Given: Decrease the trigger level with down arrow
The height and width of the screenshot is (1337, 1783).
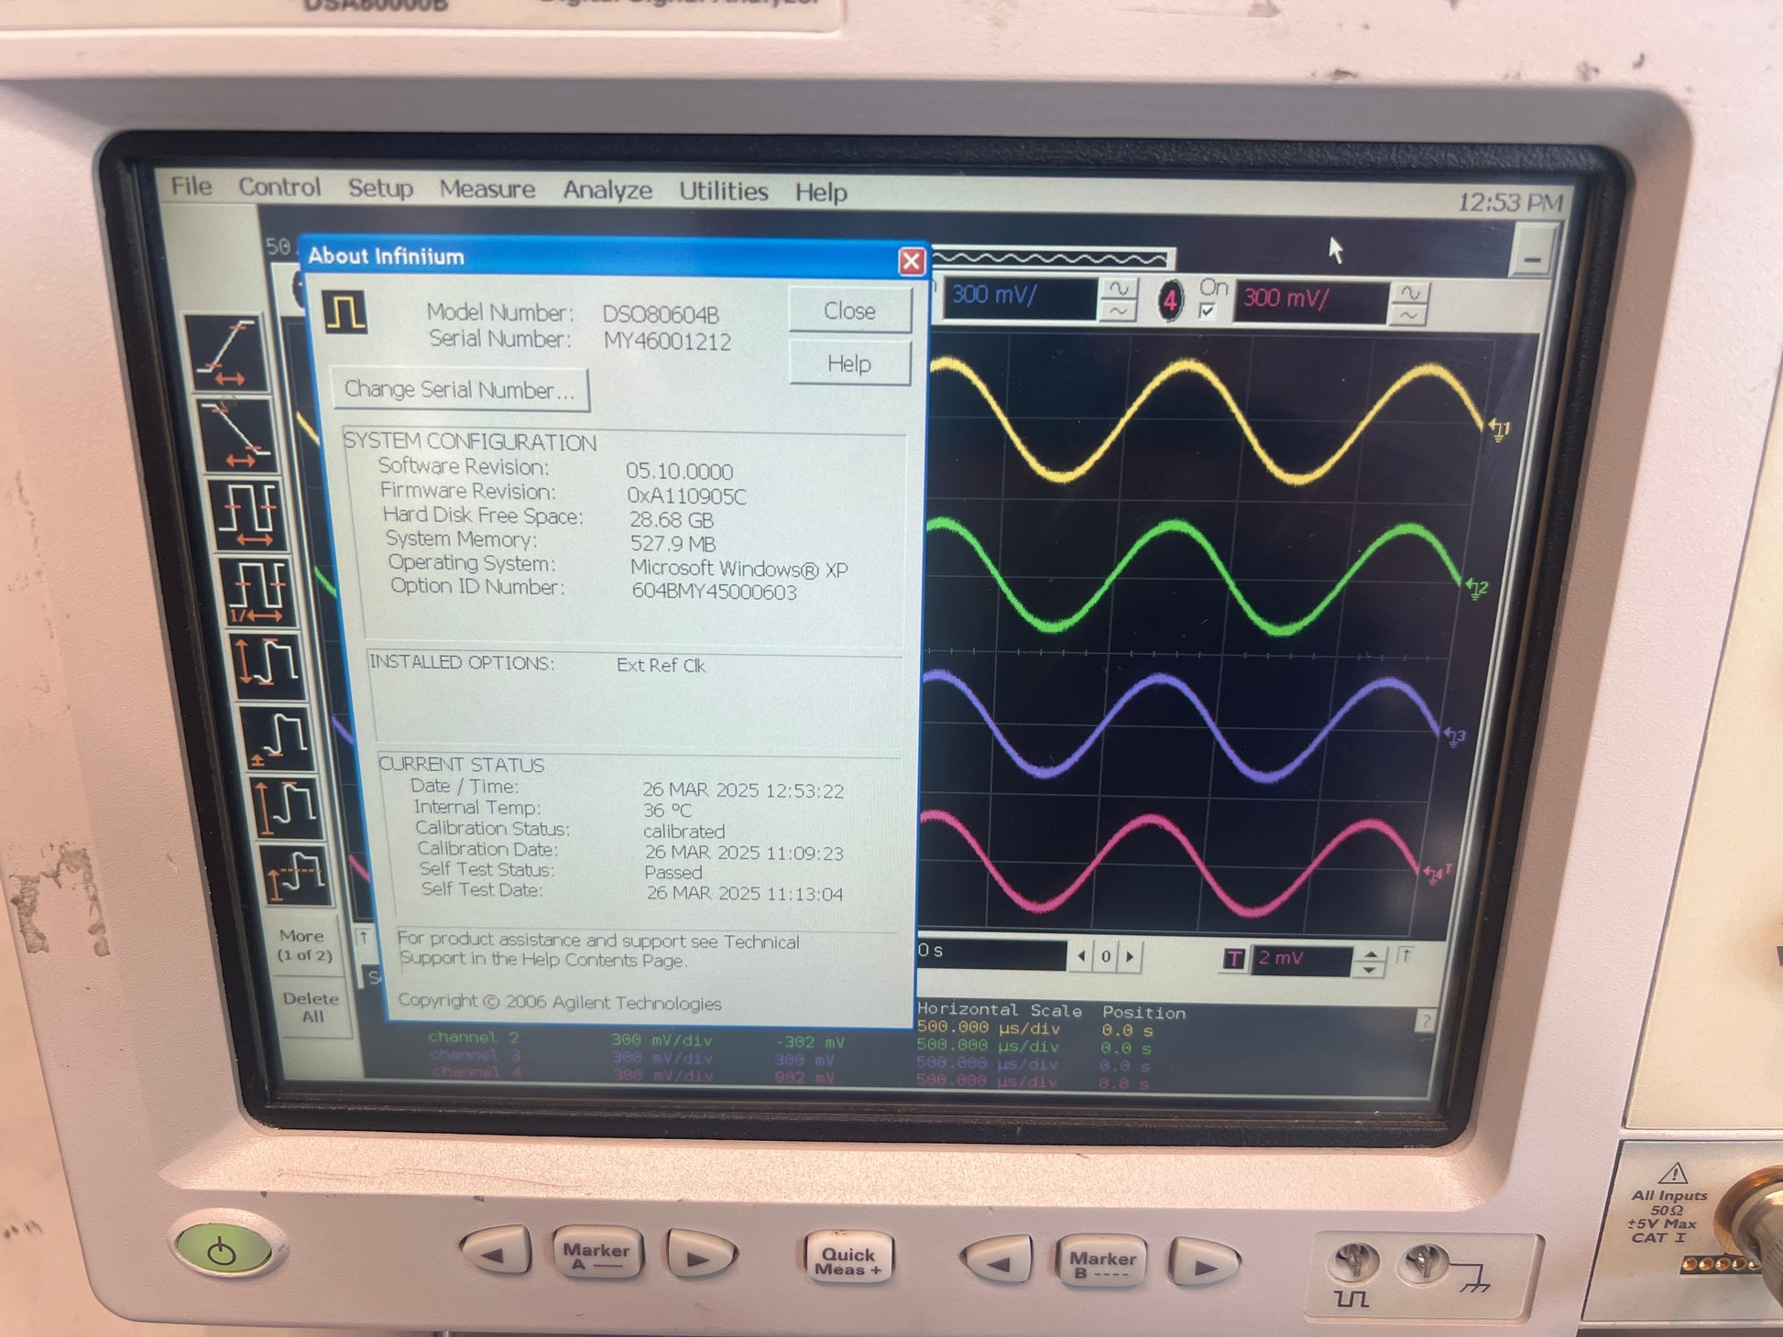Looking at the screenshot, I should [1370, 969].
